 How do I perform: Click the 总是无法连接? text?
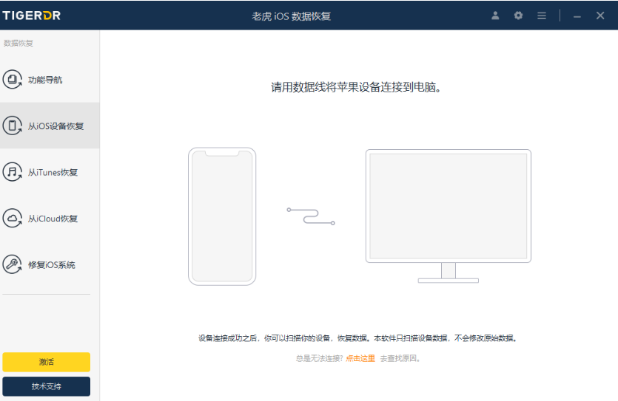(x=320, y=358)
